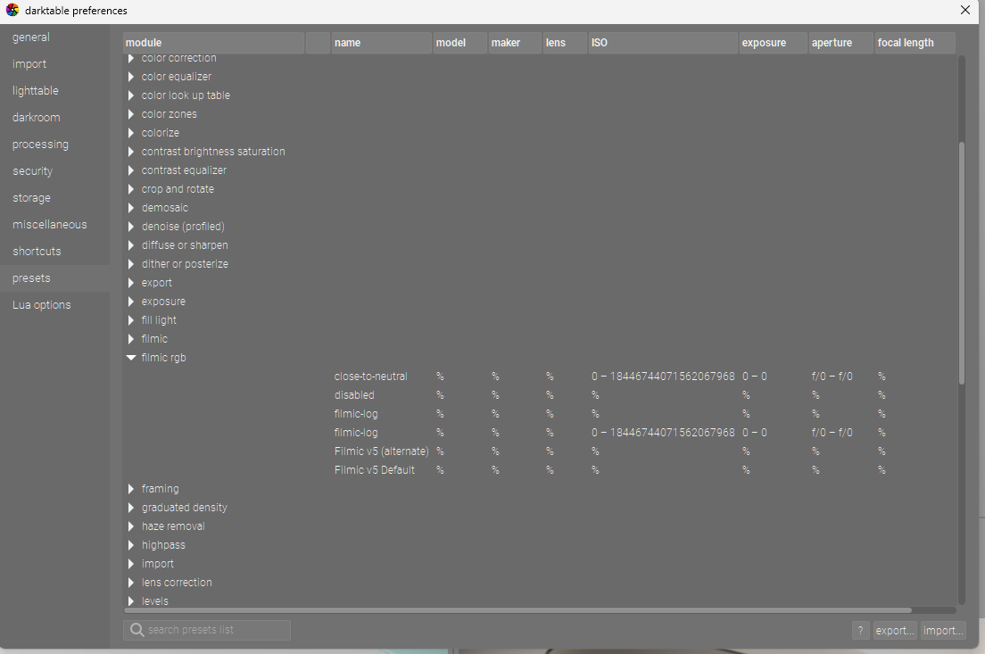Switch to the darkroom settings tab

tap(37, 118)
